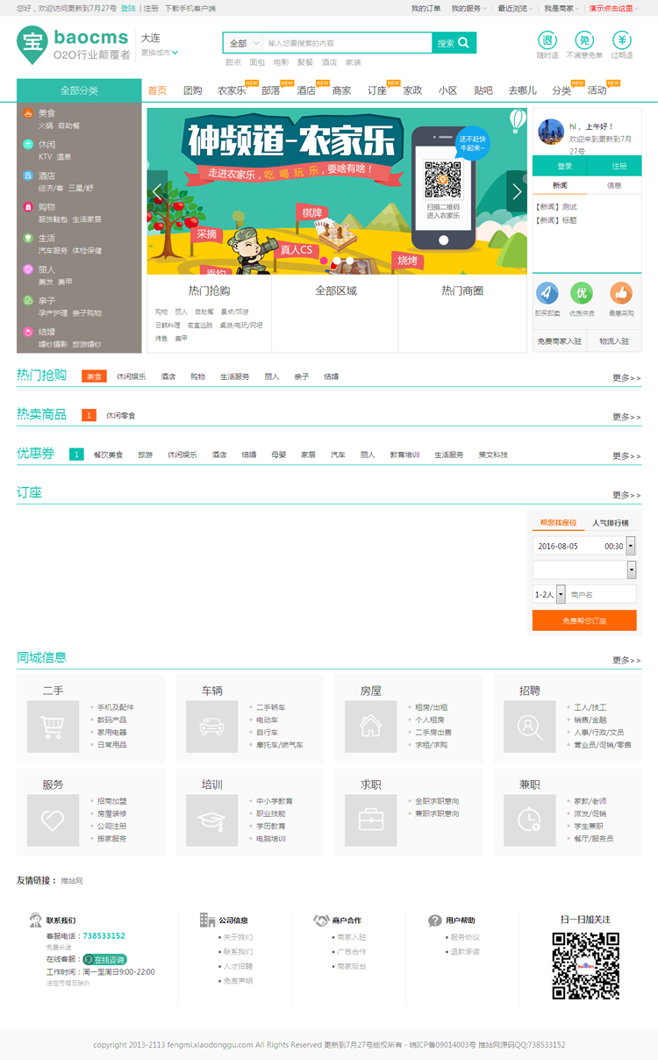
Task: Click the 房屋 house icon
Action: 371,727
